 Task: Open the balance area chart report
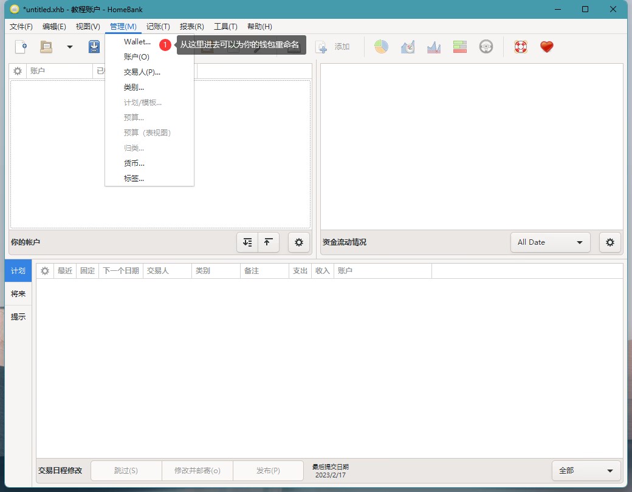point(433,47)
